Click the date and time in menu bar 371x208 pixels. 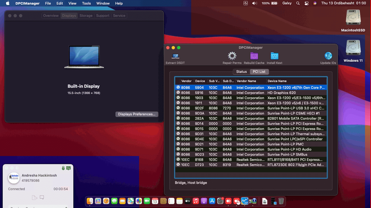tap(344, 3)
